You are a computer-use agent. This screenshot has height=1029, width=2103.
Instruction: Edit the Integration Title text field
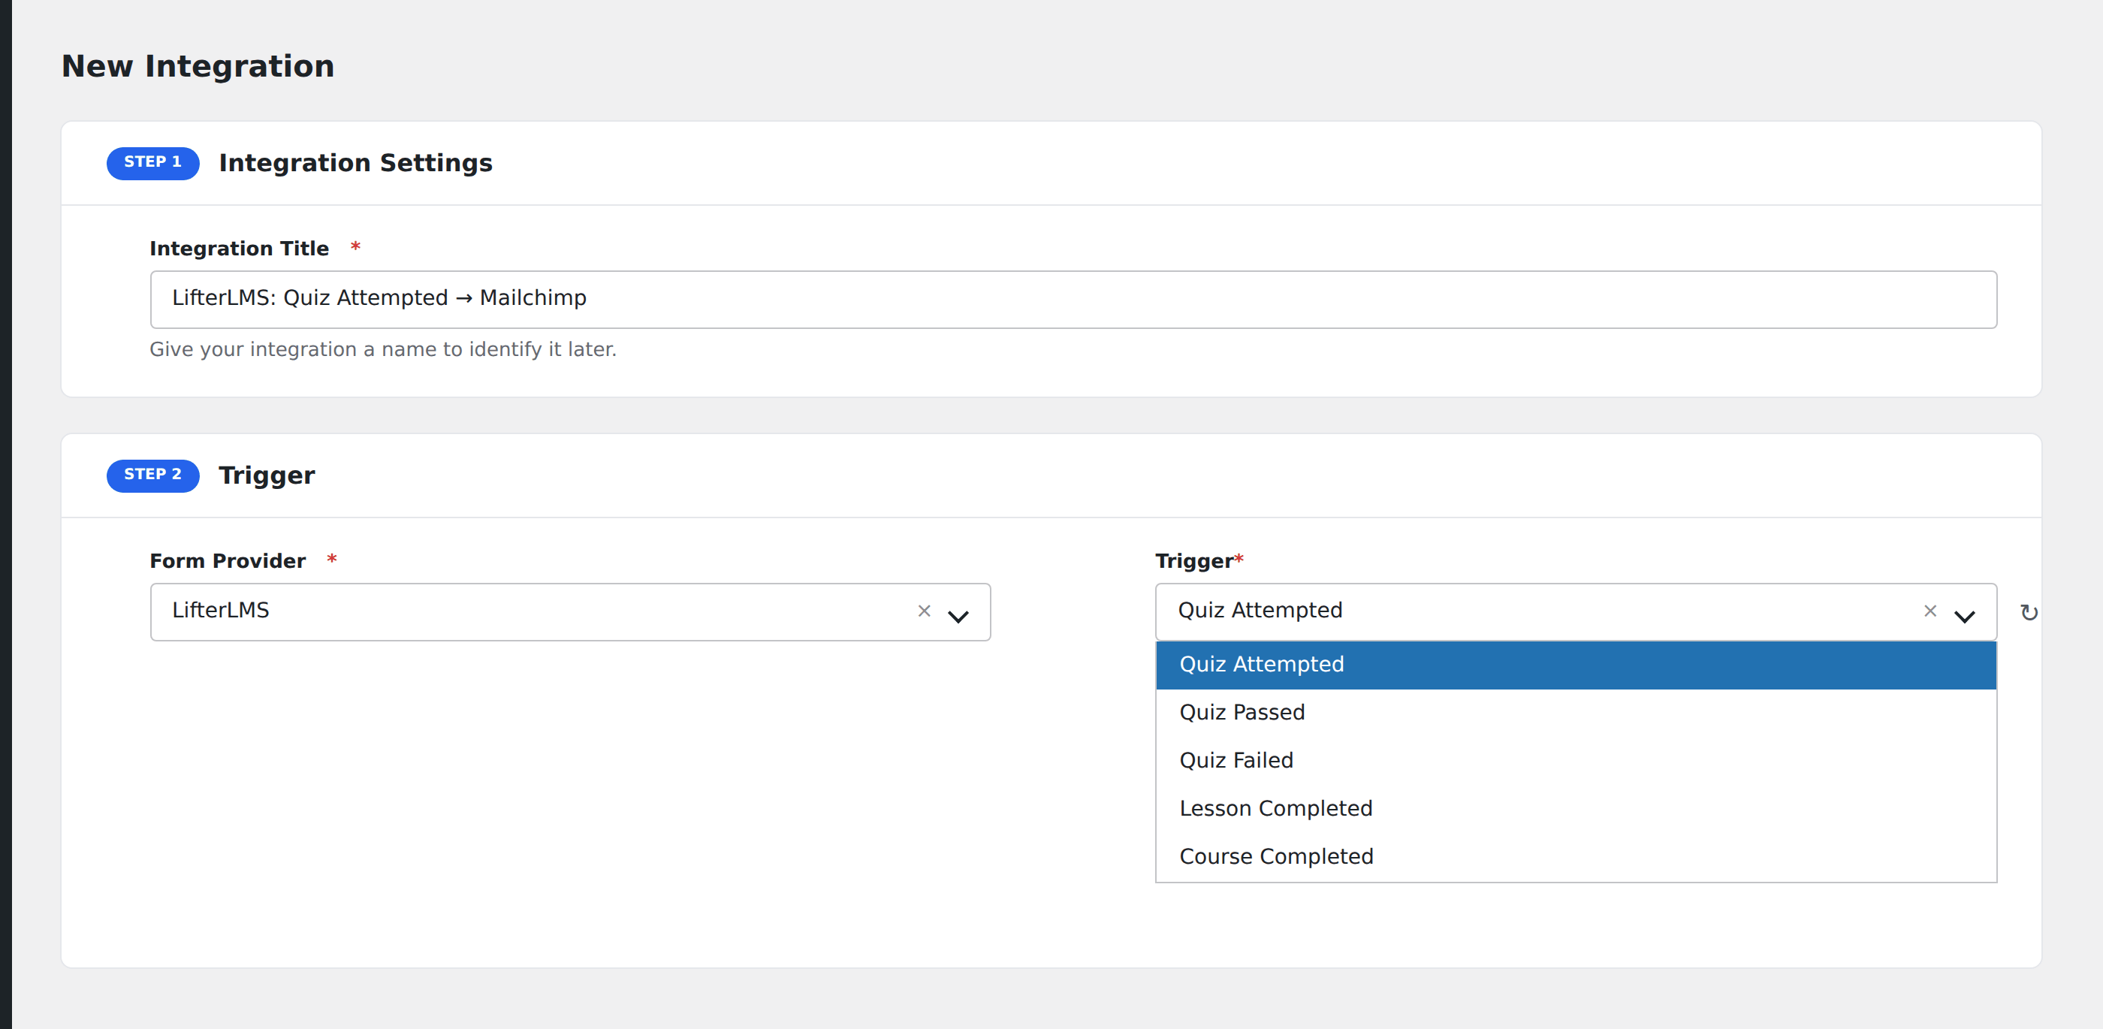[1073, 300]
